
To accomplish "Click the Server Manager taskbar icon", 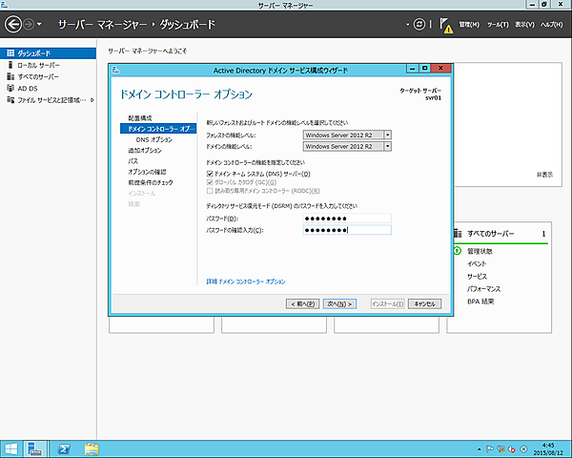I will 36,448.
